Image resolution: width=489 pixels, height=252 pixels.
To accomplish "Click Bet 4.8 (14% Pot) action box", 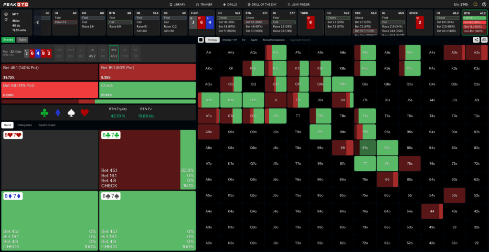I will (x=50, y=90).
